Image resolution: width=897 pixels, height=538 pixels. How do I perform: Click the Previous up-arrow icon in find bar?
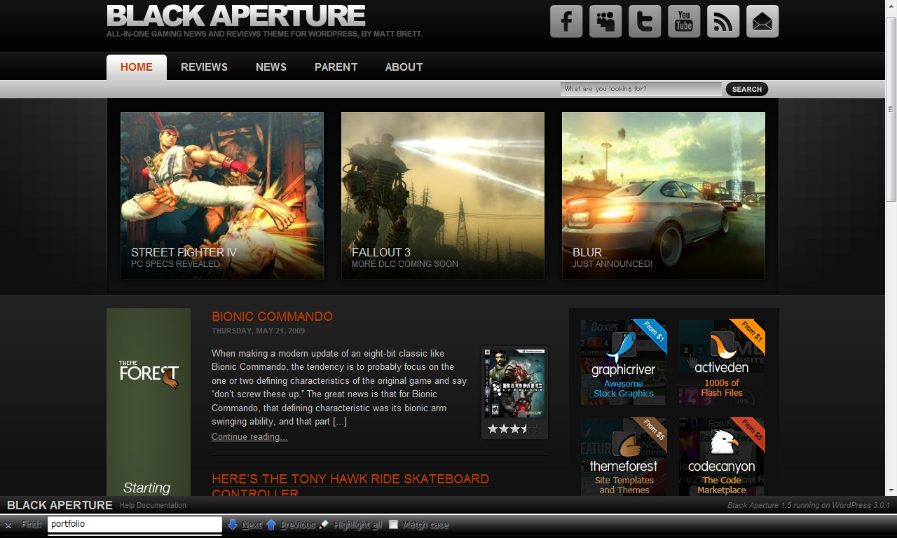[271, 524]
